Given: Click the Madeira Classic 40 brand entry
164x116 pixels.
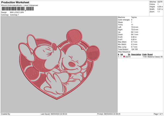Looking at the screenshot, I should tap(155, 57).
